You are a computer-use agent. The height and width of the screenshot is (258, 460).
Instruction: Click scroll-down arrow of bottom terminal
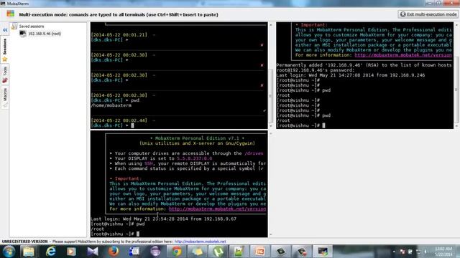[270, 234]
